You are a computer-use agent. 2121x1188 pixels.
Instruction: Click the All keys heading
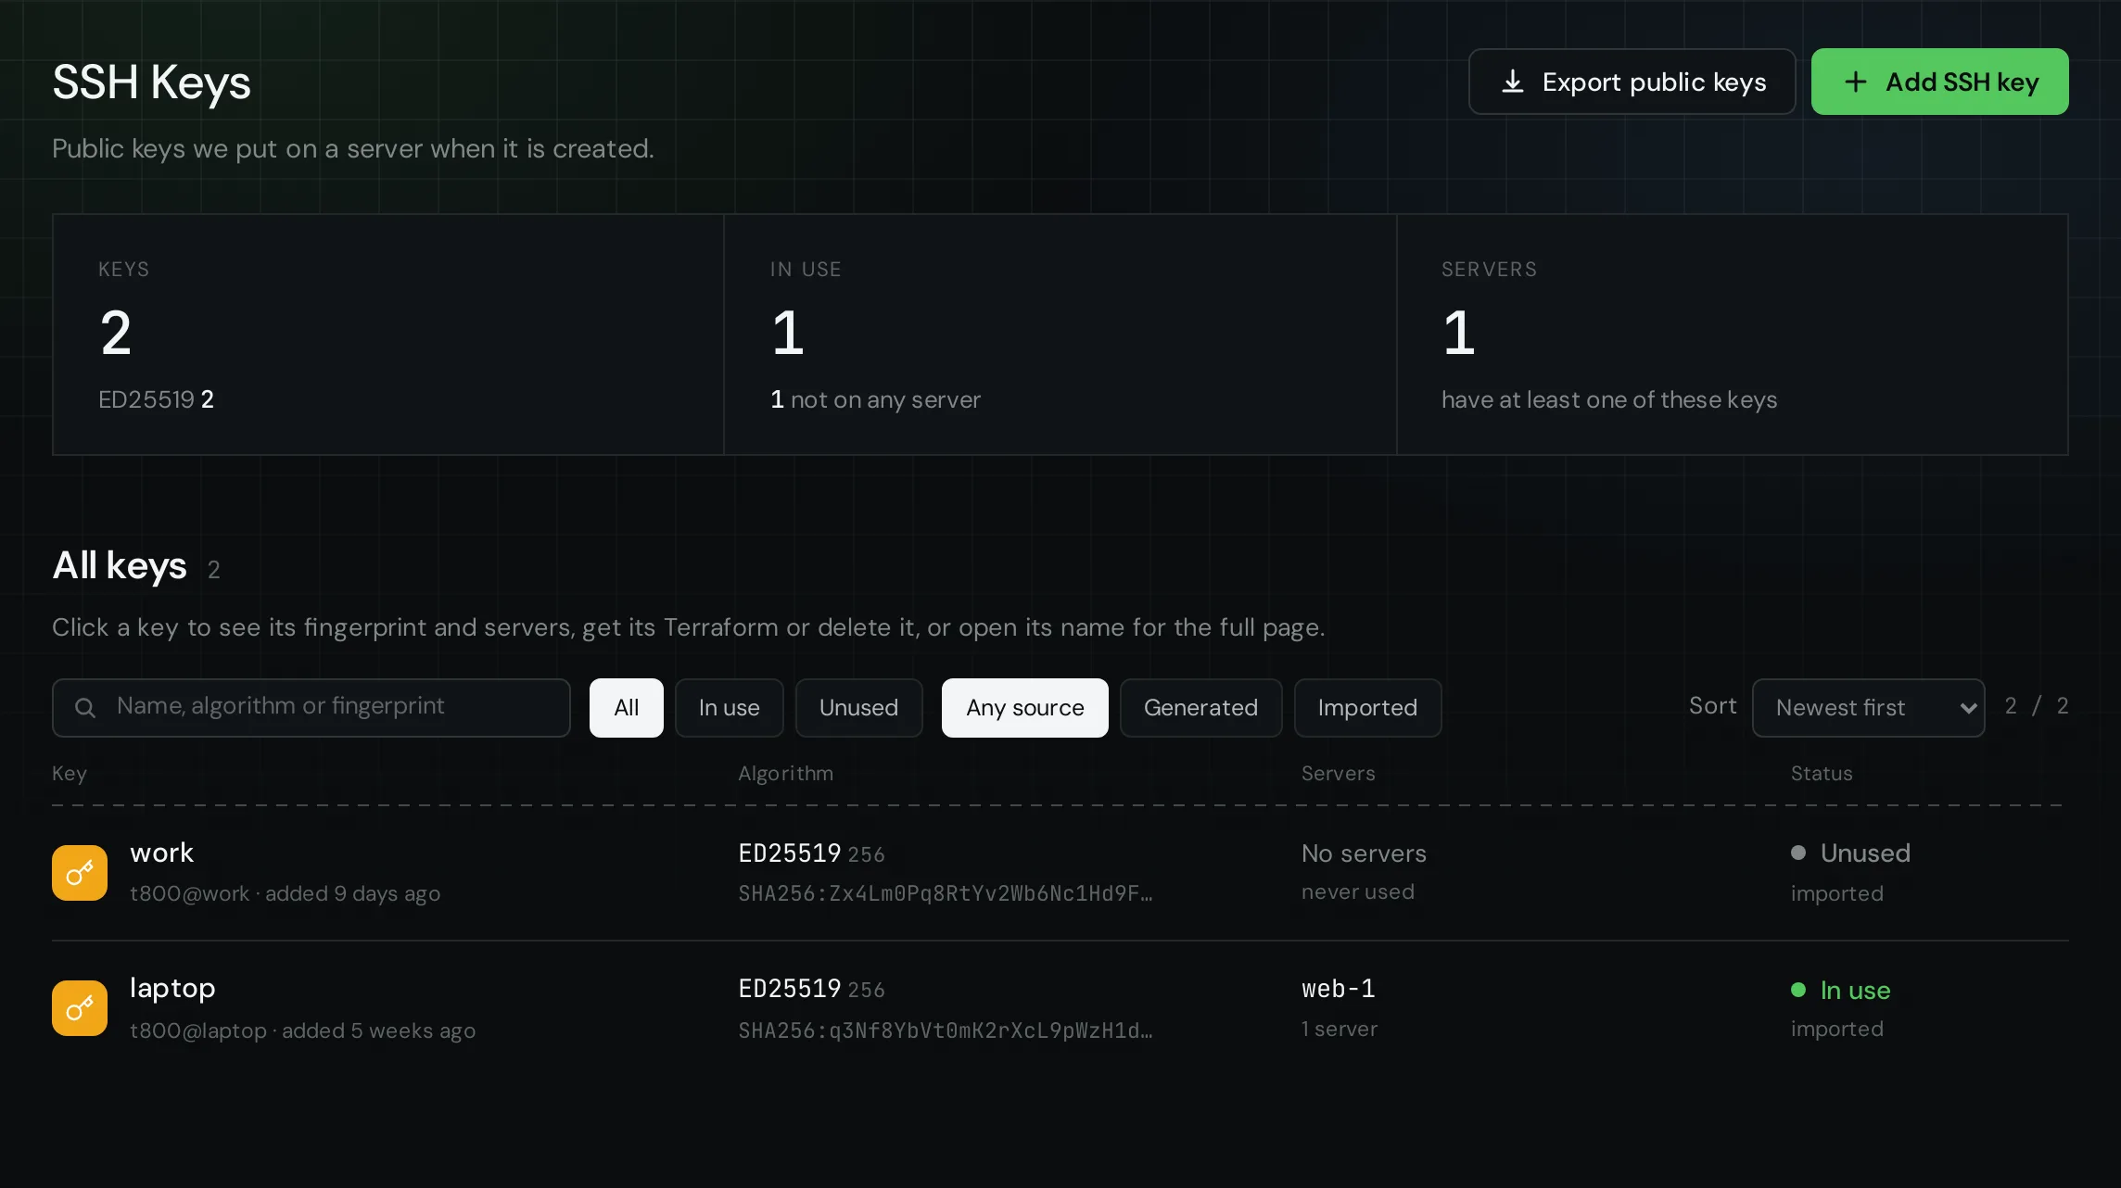coord(120,565)
